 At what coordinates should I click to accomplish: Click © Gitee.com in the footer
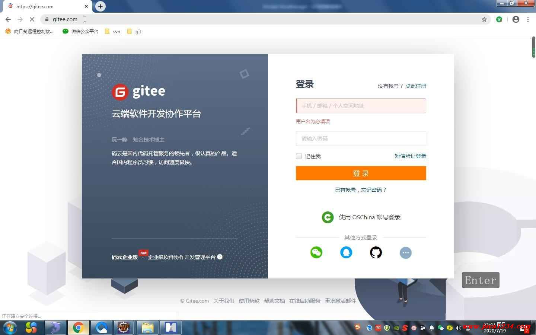pos(194,301)
